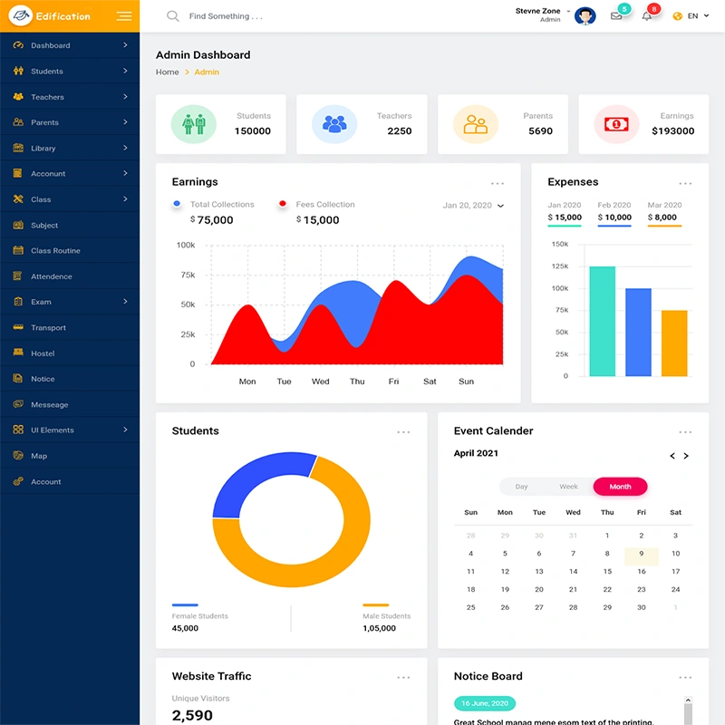Select the Transport sidebar icon

(x=19, y=327)
